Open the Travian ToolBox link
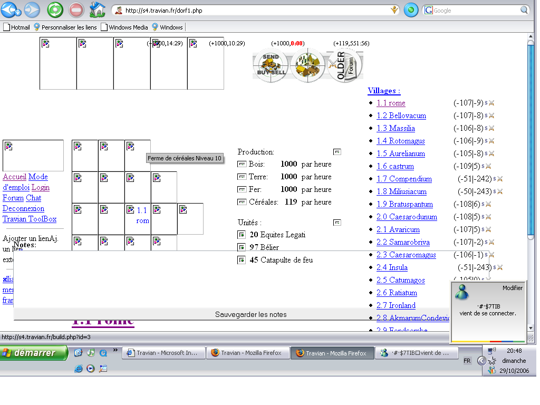 (x=30, y=219)
